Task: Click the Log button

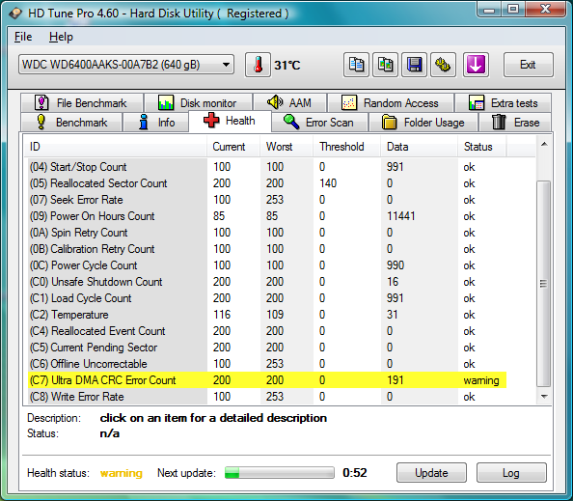Action: click(511, 472)
